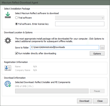This screenshot has height=106, width=110.
Task: Click the gear icon beside download options
Action: [x=8, y=41]
